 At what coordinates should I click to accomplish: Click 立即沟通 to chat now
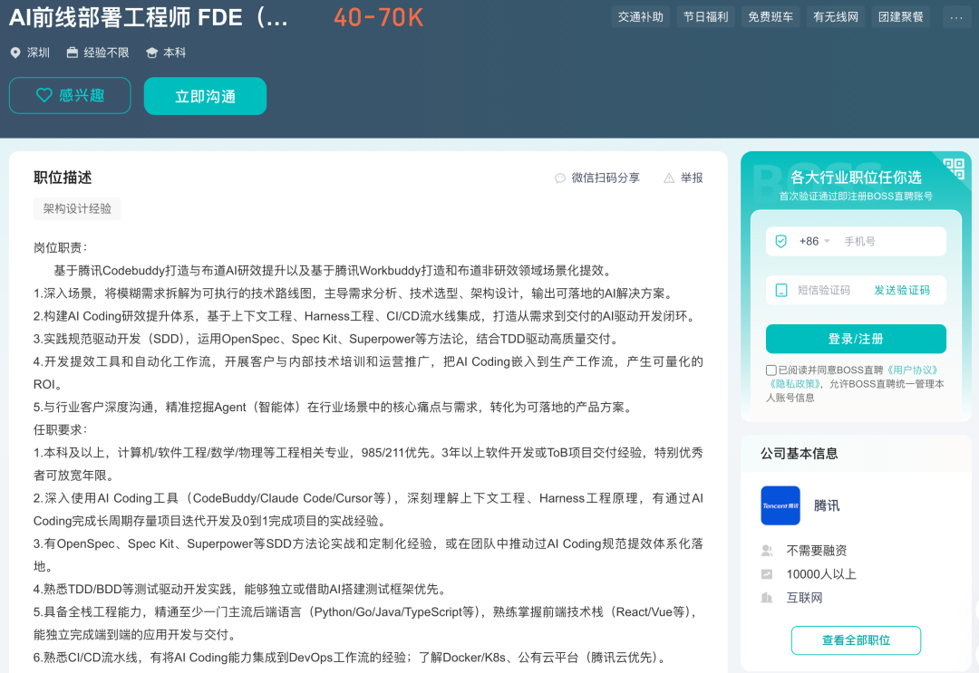[x=206, y=96]
